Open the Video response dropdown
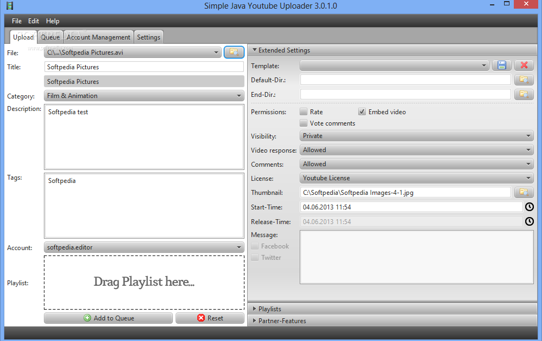 pyautogui.click(x=416, y=150)
